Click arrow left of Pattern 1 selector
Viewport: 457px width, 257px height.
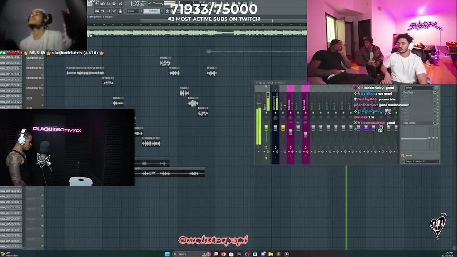(x=141, y=11)
